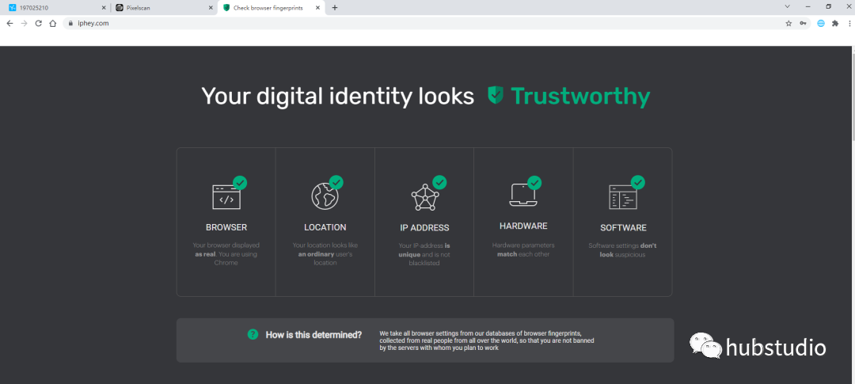Image resolution: width=855 pixels, height=384 pixels.
Task: View site security lock info
Action: point(70,24)
